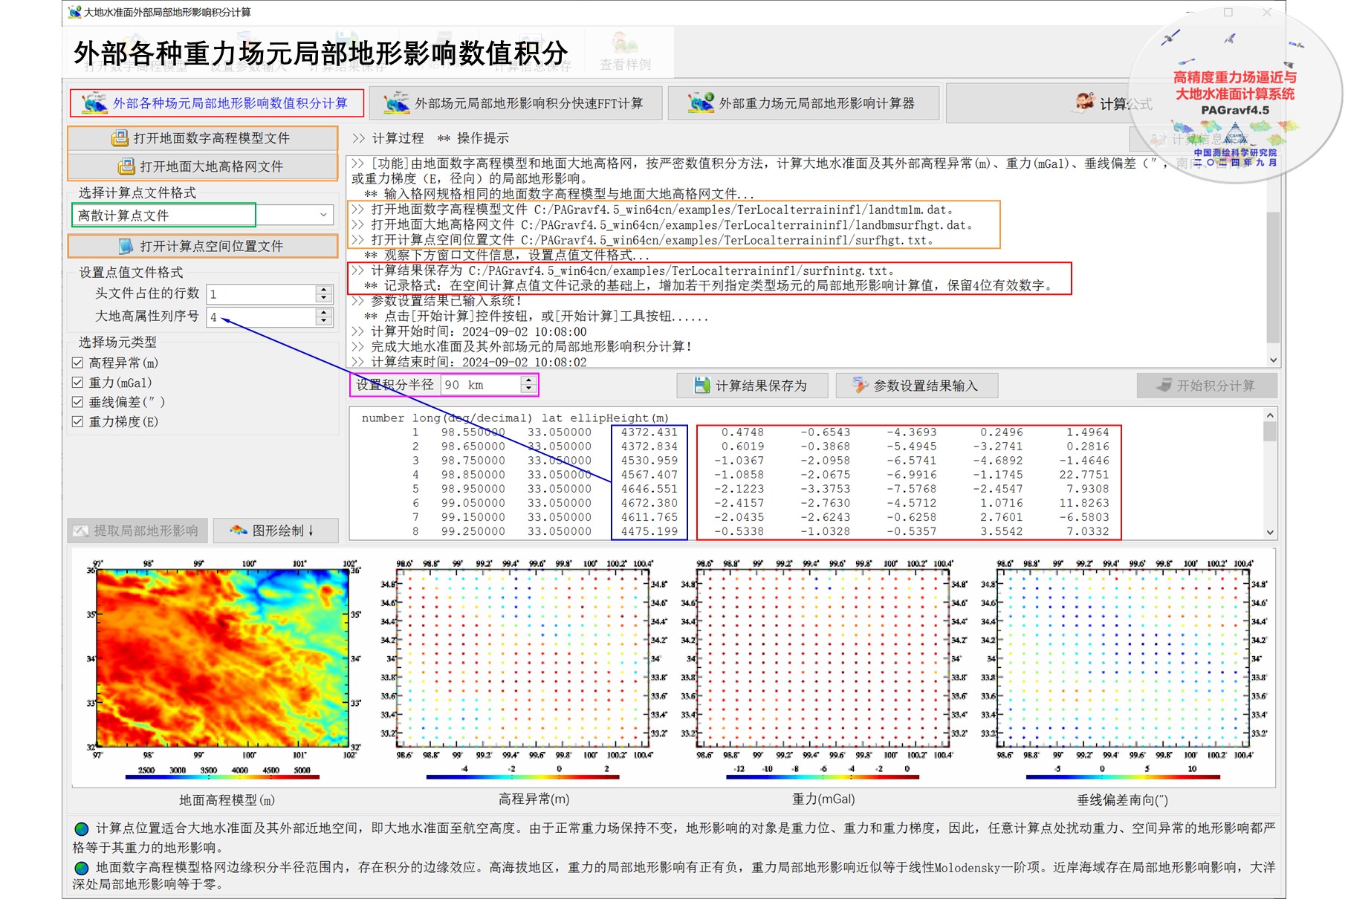Viewport: 1348px width, 899px height.
Task: Expand the calculation point file format dropdown
Action: tap(323, 215)
